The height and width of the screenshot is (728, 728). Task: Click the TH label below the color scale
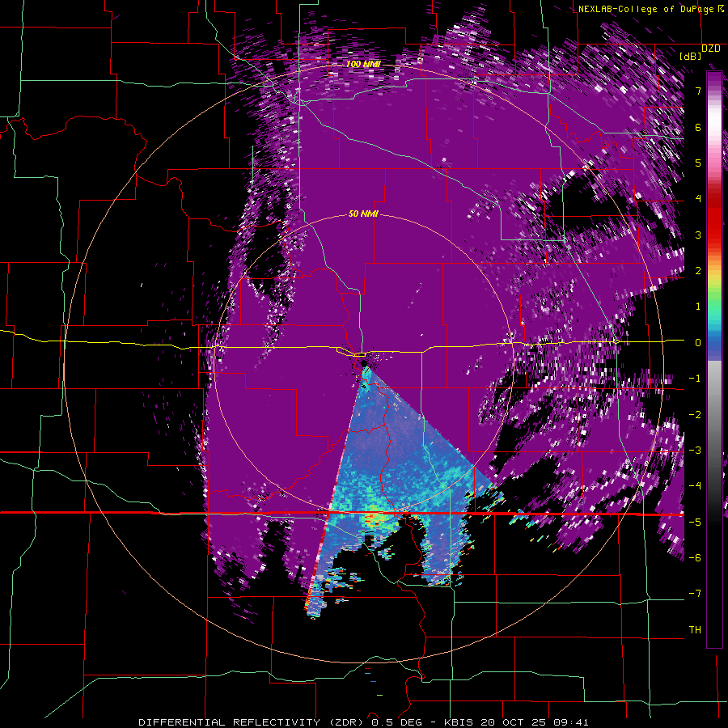pyautogui.click(x=695, y=630)
